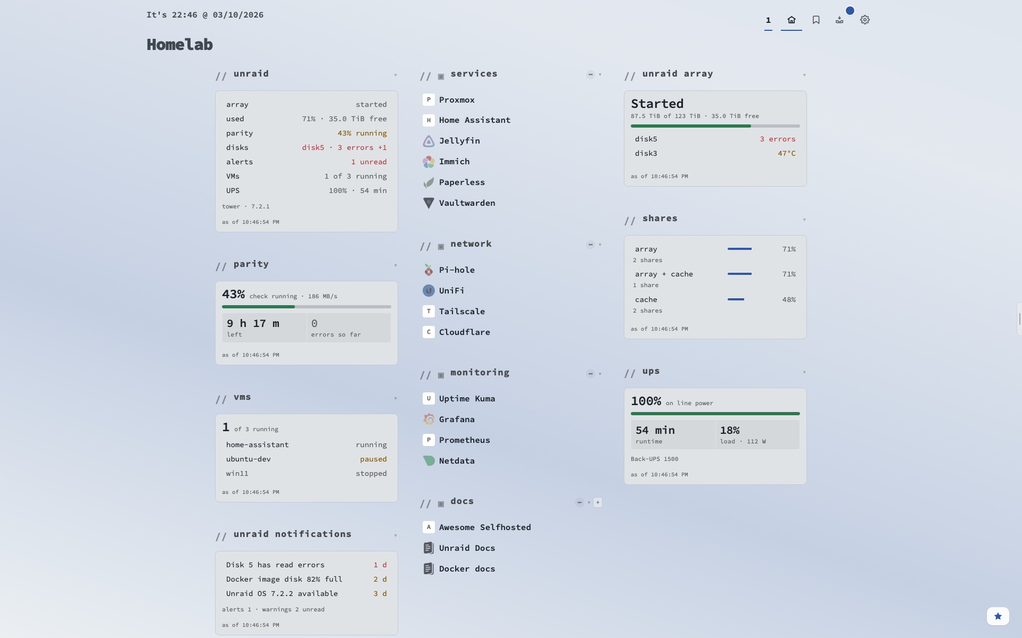Open the Netdata icon in monitoring
The image size is (1022, 638).
pos(428,461)
